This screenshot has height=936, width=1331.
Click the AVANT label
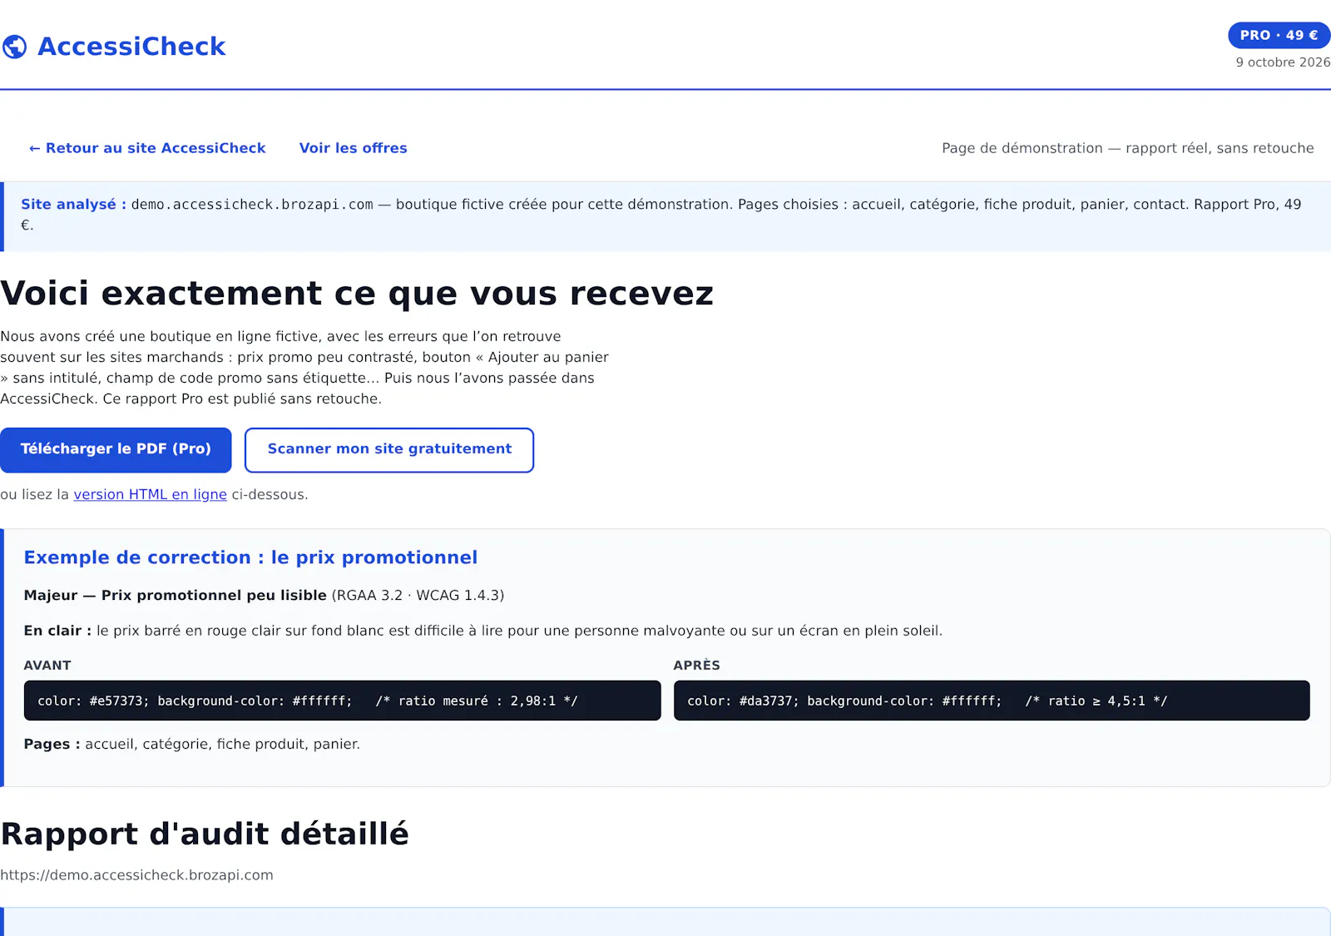pos(47,666)
